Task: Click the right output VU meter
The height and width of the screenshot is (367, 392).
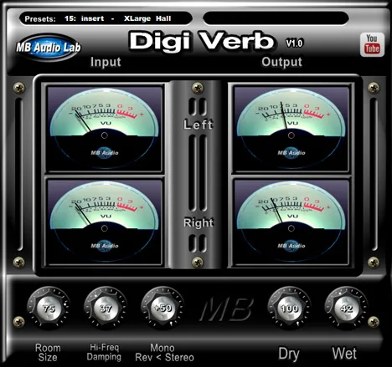Action: pos(291,222)
